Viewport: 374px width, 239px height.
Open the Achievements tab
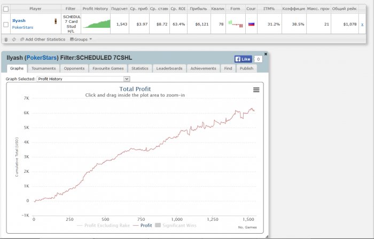tap(203, 69)
